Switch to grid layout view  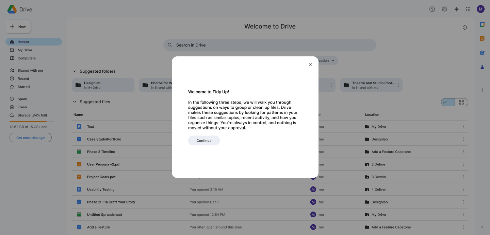461,102
